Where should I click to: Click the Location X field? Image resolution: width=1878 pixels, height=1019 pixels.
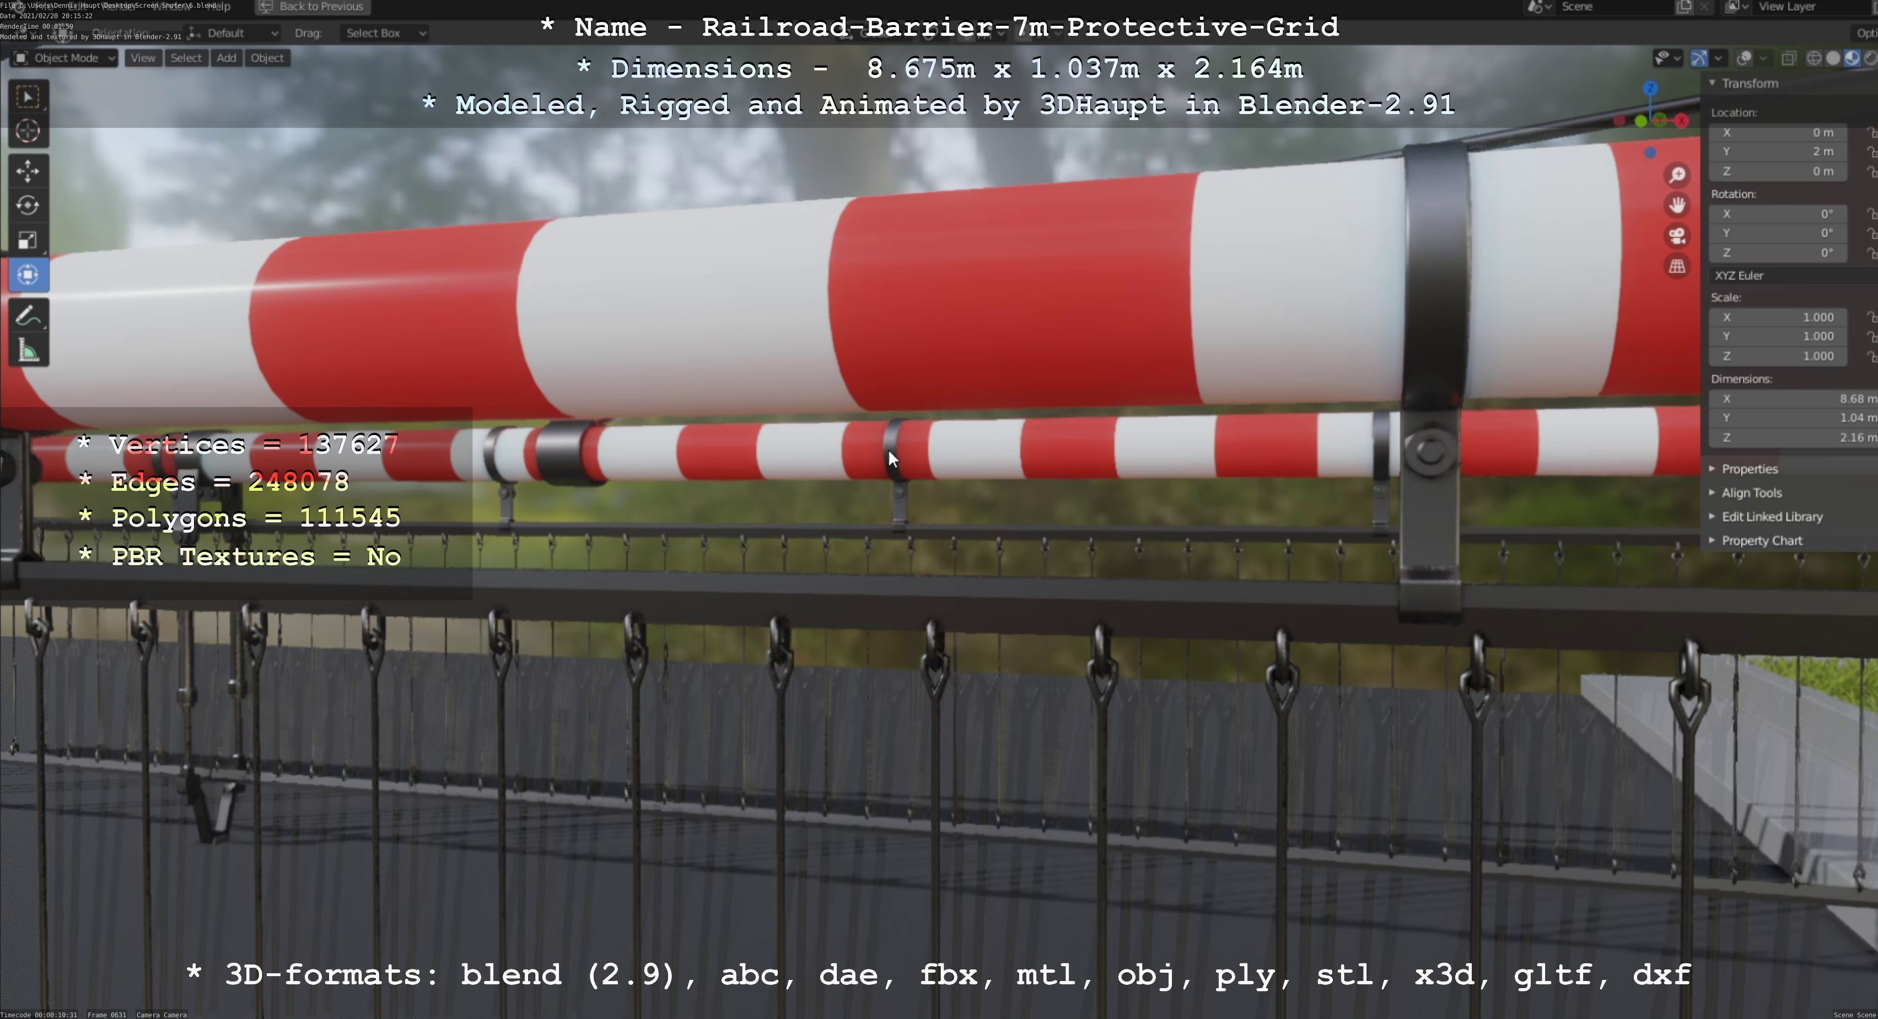[x=1779, y=133]
